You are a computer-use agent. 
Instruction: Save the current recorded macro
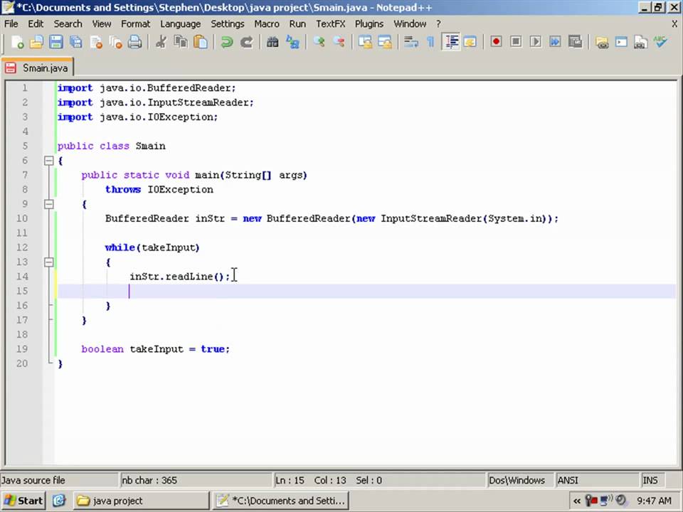click(575, 42)
